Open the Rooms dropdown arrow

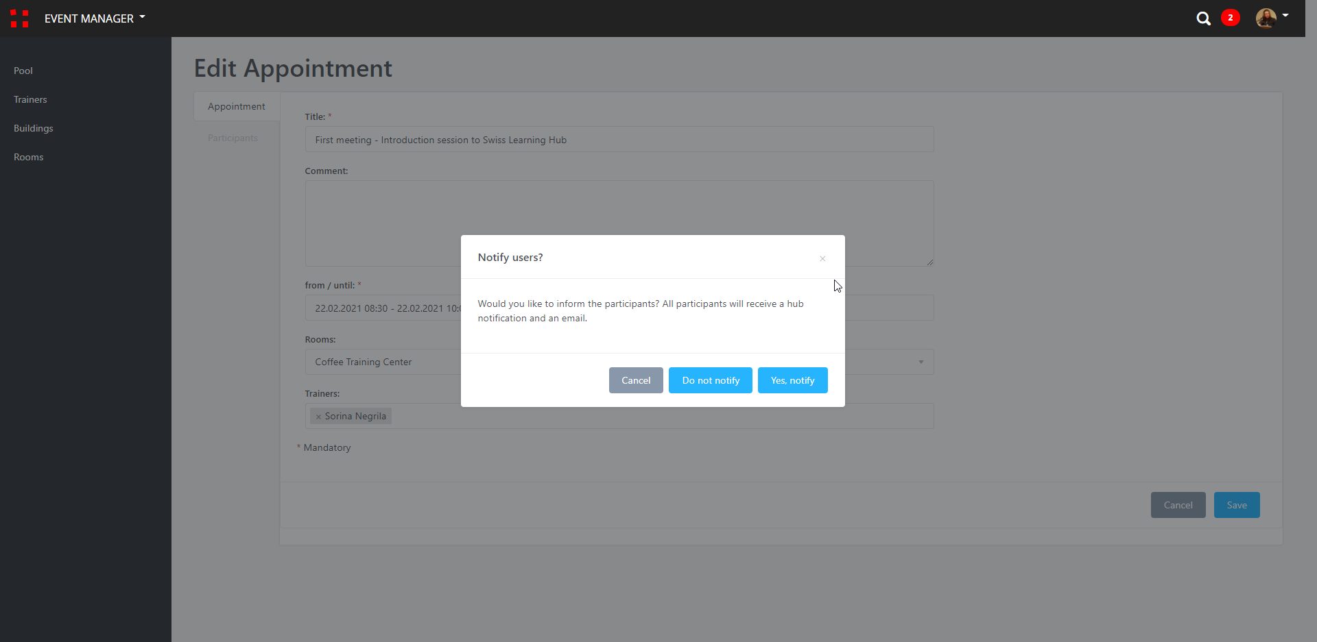[x=921, y=362]
